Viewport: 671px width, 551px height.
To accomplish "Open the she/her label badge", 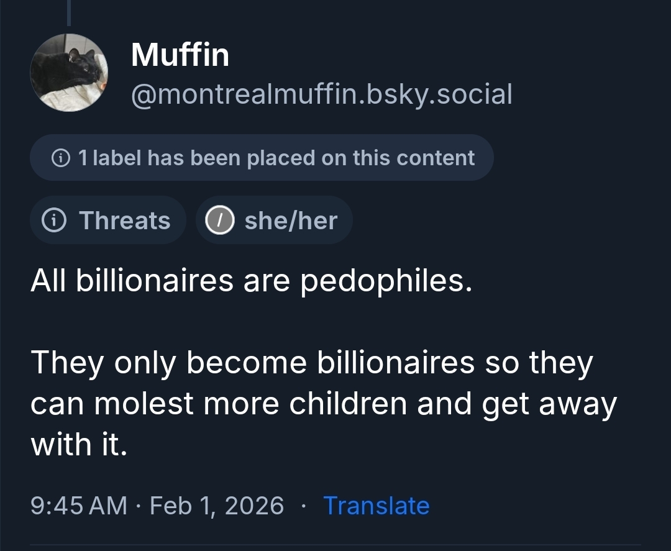I will click(275, 221).
